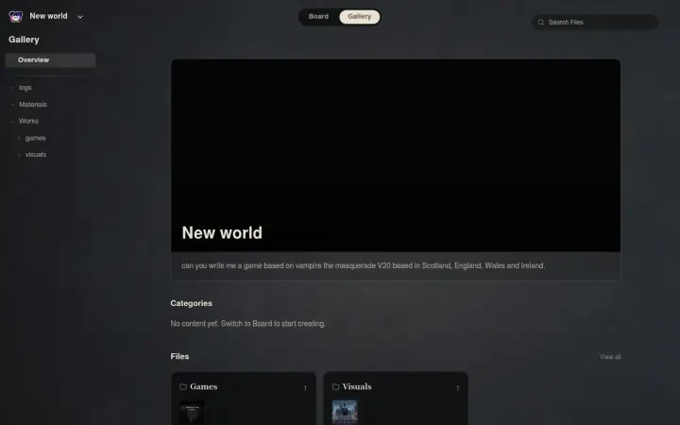
Task: Select Overview in the Gallery sidebar
Action: (50, 60)
